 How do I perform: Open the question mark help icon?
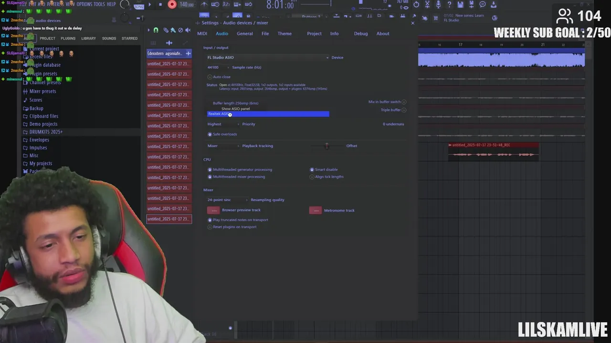[449, 4]
